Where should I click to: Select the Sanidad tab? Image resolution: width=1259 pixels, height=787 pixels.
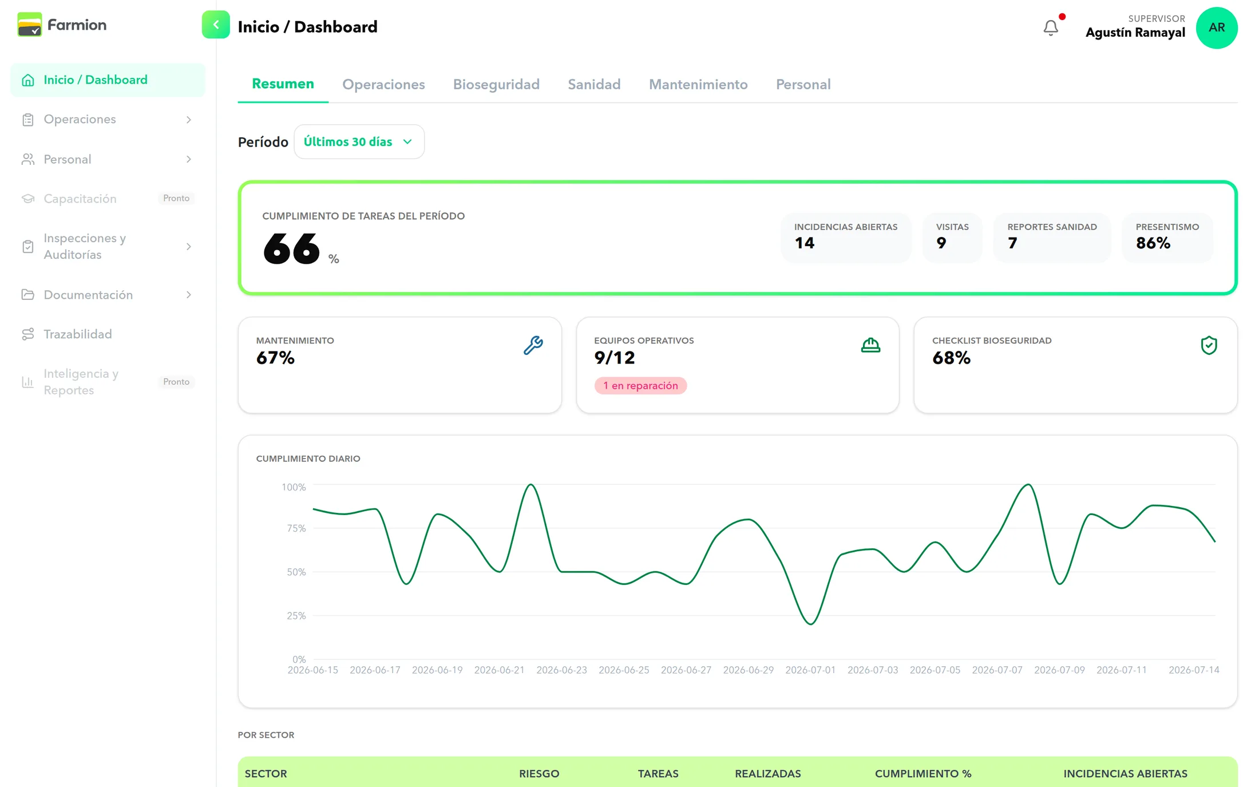594,85
